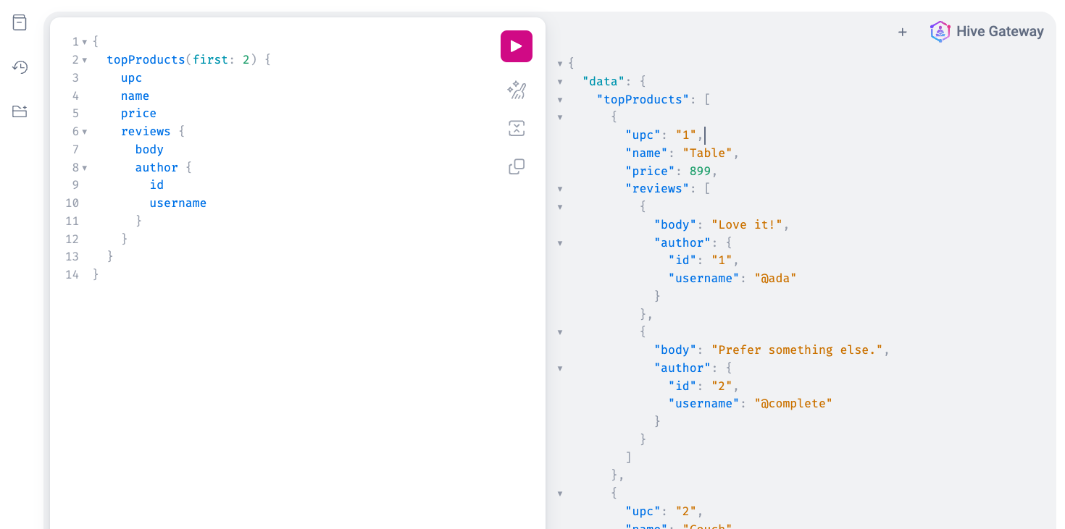
Task: Prettify the query with the cleanup icon
Action: [517, 90]
